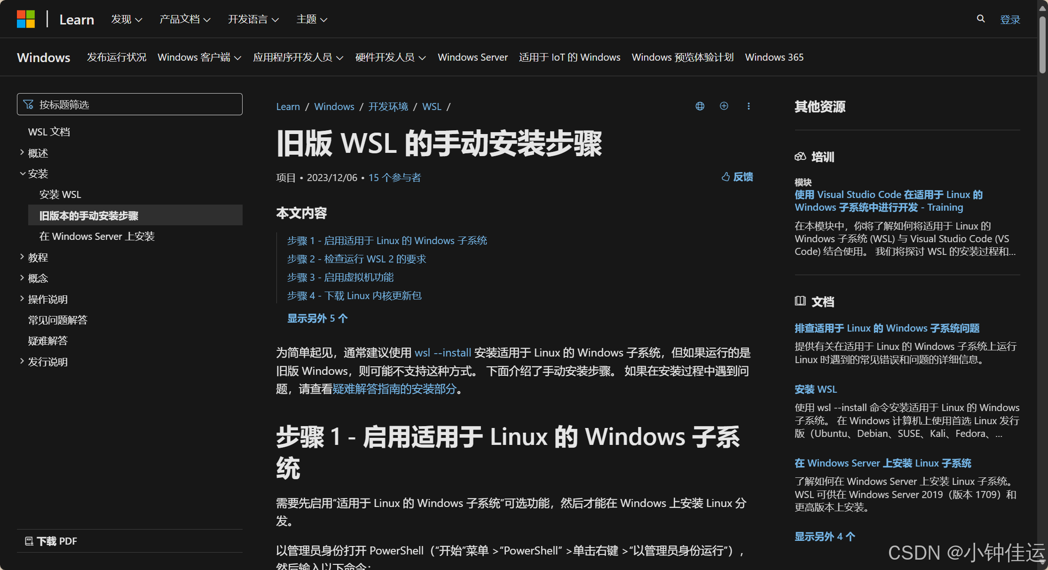Viewport: 1048px width, 570px height.
Task: Open 排查适用于 Linux 的 Windows 子系统问题 link
Action: click(887, 328)
